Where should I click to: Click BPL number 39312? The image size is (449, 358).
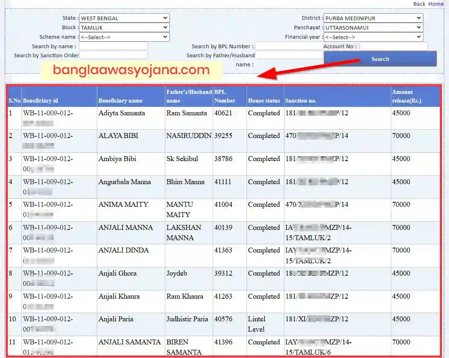223,273
